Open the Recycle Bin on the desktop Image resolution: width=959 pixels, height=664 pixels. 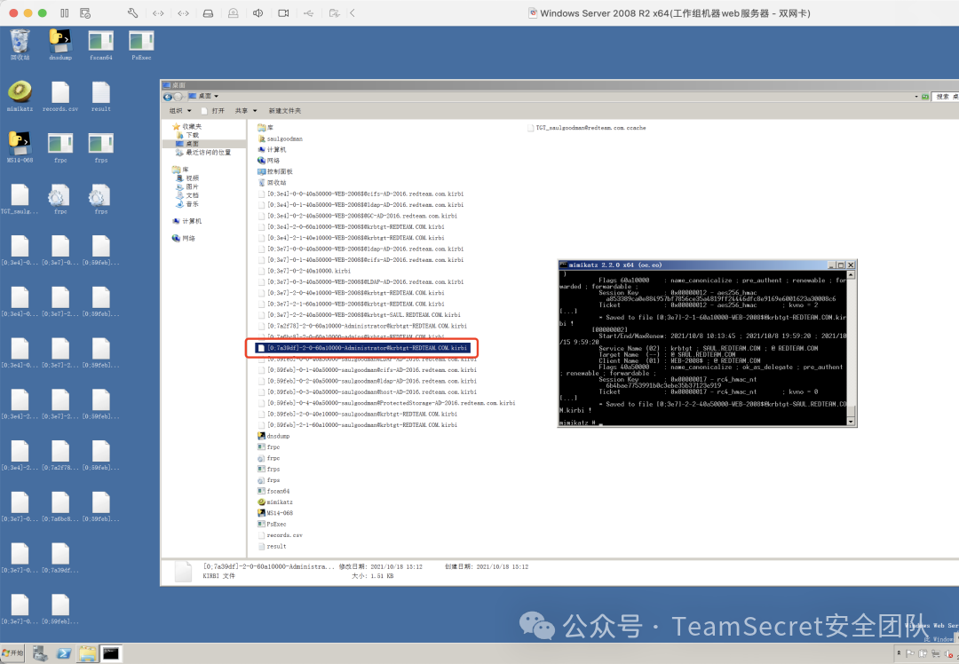tap(20, 44)
